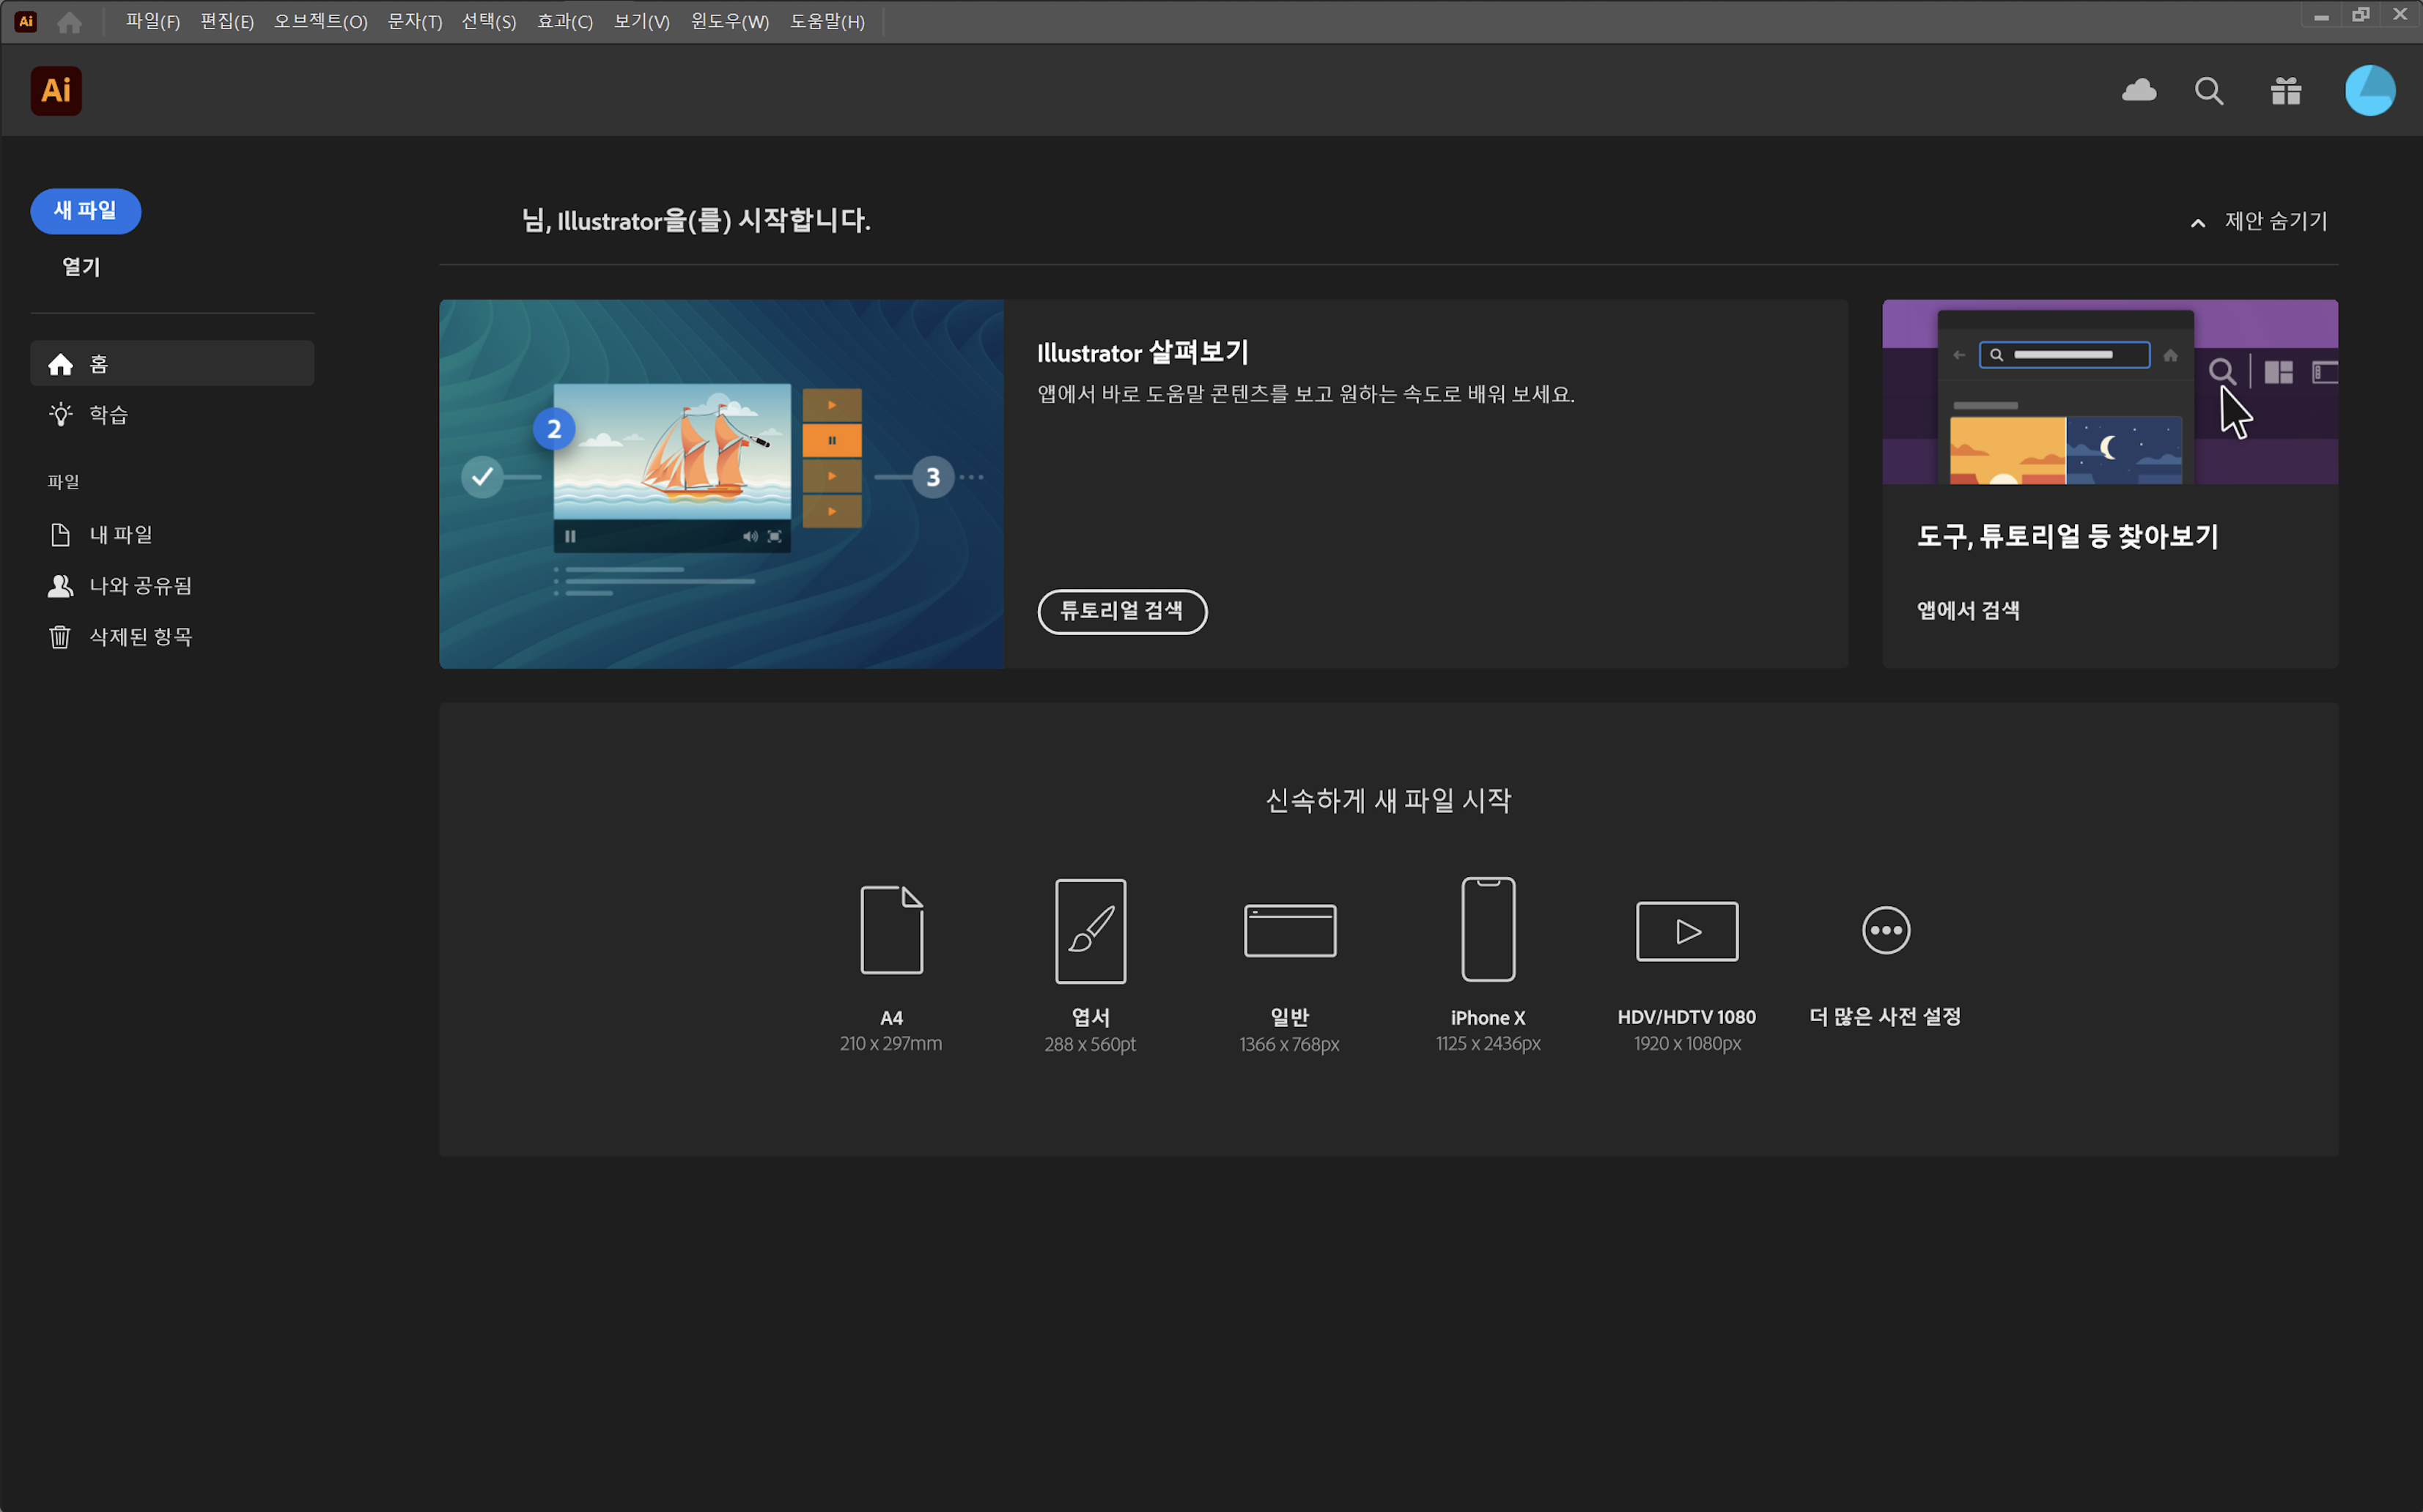This screenshot has height=1512, width=2423.
Task: Open the 파일(F) menu
Action: pyautogui.click(x=152, y=22)
